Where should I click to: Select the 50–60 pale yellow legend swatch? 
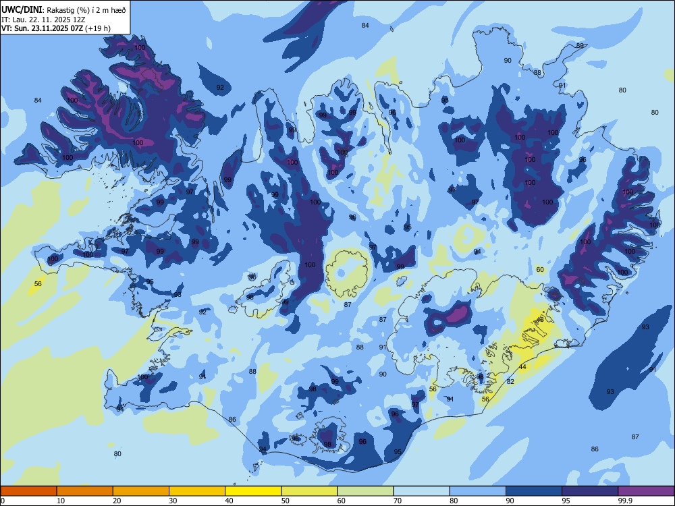point(310,491)
